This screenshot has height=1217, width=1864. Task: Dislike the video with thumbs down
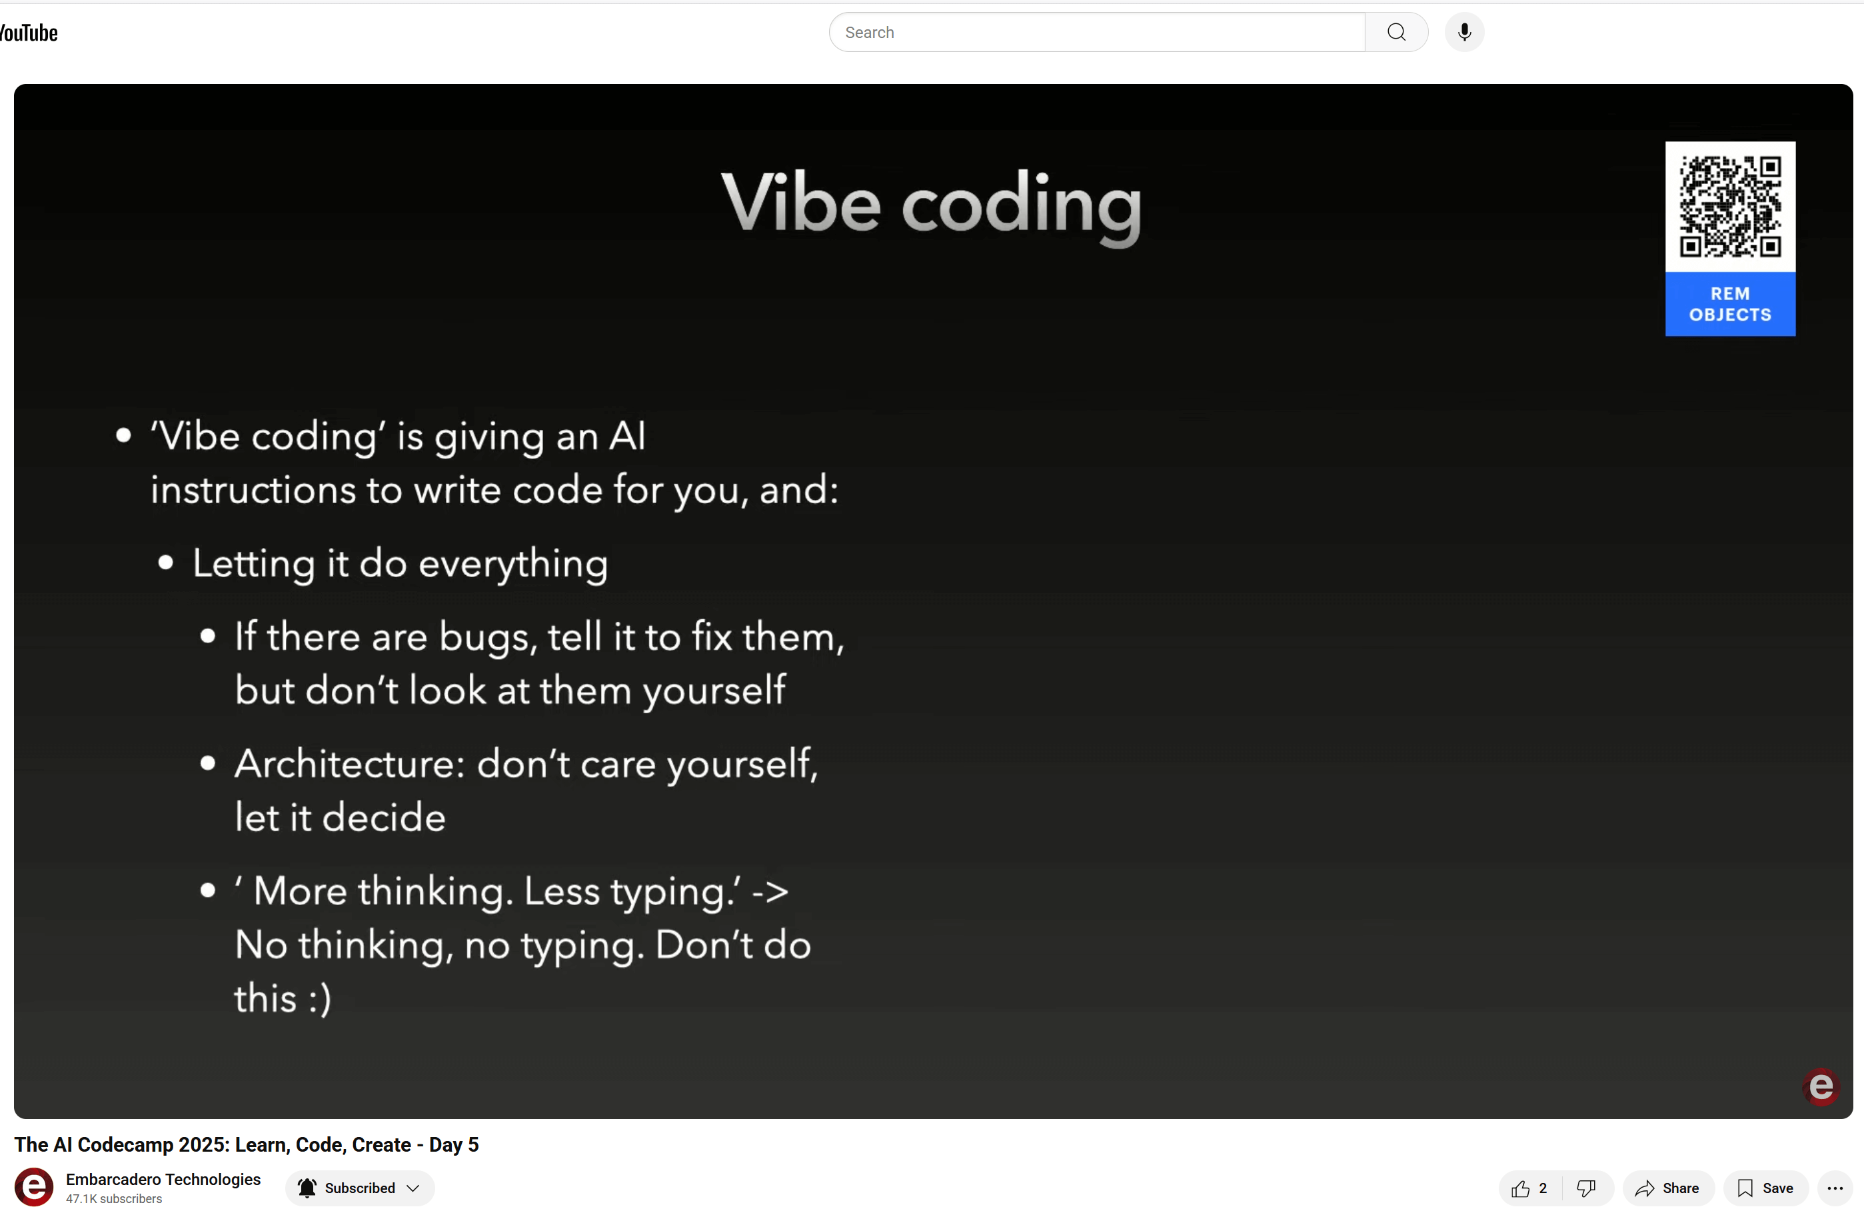(1586, 1188)
